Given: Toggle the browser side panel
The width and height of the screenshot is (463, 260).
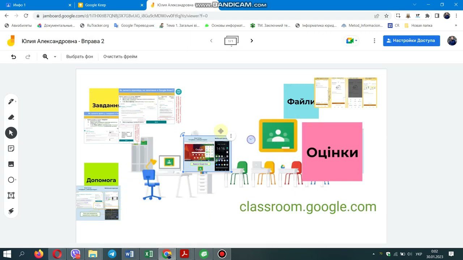Looking at the screenshot, I should pyautogui.click(x=437, y=16).
